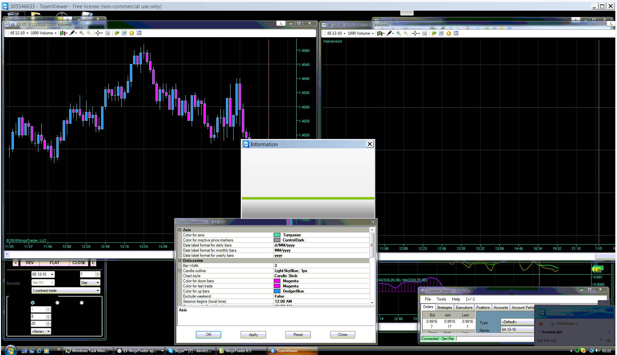Click Windows Start orb

[10, 350]
